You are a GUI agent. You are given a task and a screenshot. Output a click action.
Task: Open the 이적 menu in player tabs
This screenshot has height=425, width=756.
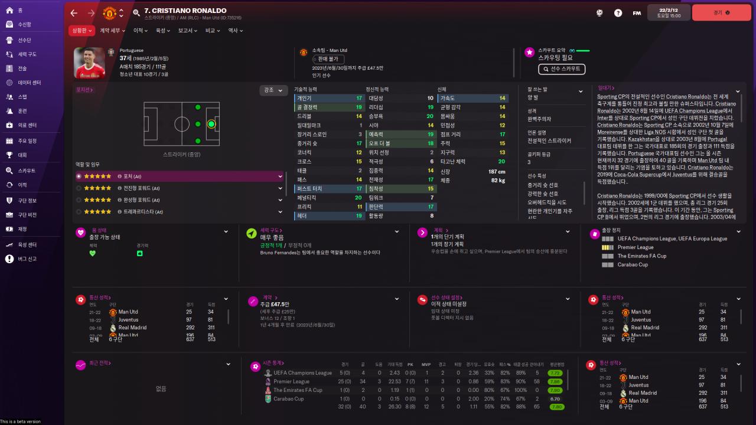141,30
